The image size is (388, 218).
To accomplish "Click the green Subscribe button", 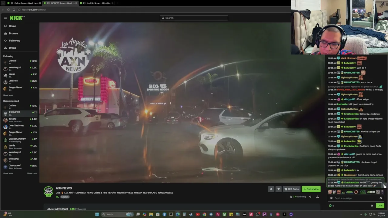I will [x=311, y=189].
